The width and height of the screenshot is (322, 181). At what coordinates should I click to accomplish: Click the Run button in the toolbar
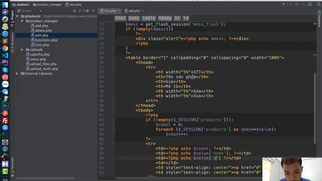point(291,5)
